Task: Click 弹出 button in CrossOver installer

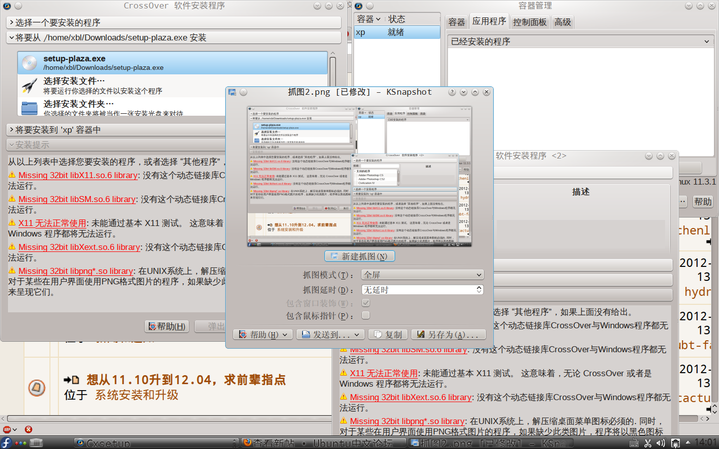Action: [x=211, y=326]
